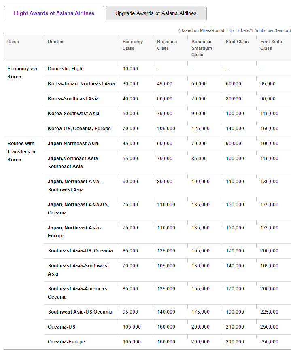
Task: Click the Business Class column header
Action: click(167, 45)
